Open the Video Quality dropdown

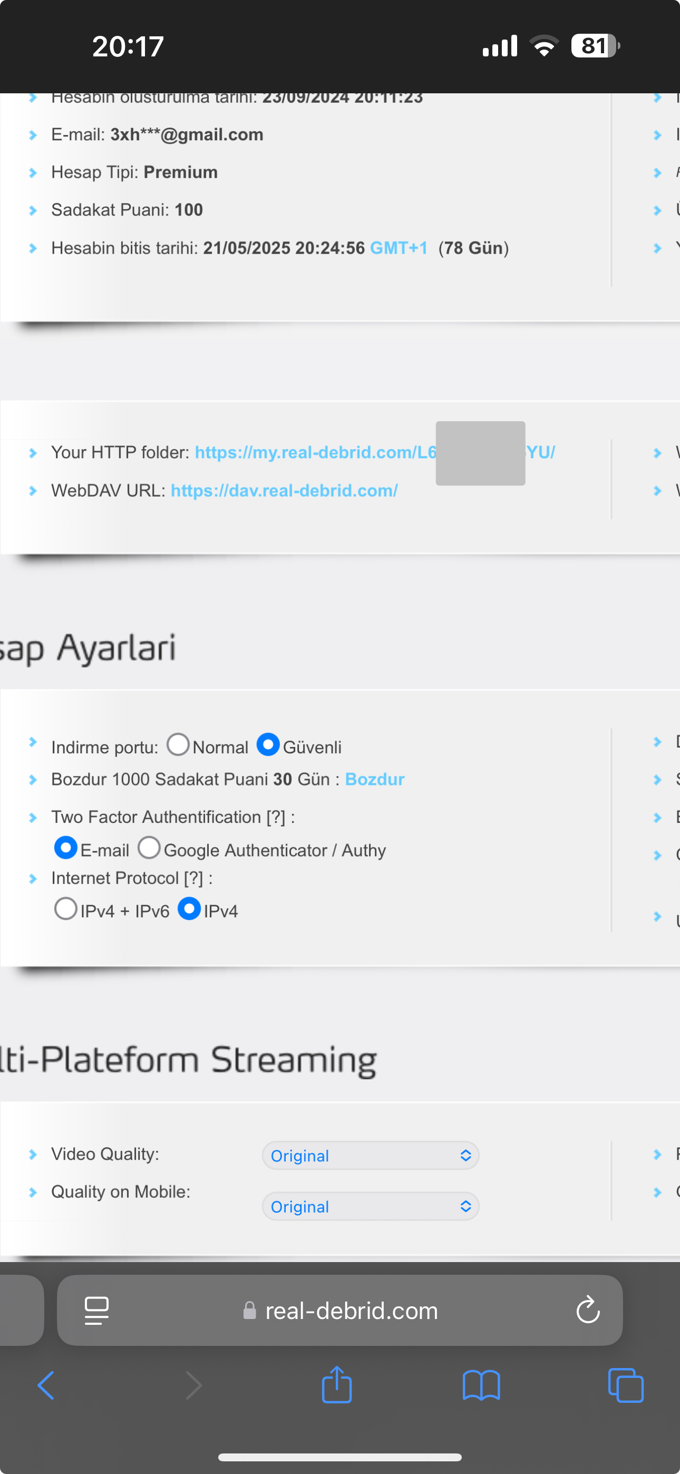[371, 1155]
